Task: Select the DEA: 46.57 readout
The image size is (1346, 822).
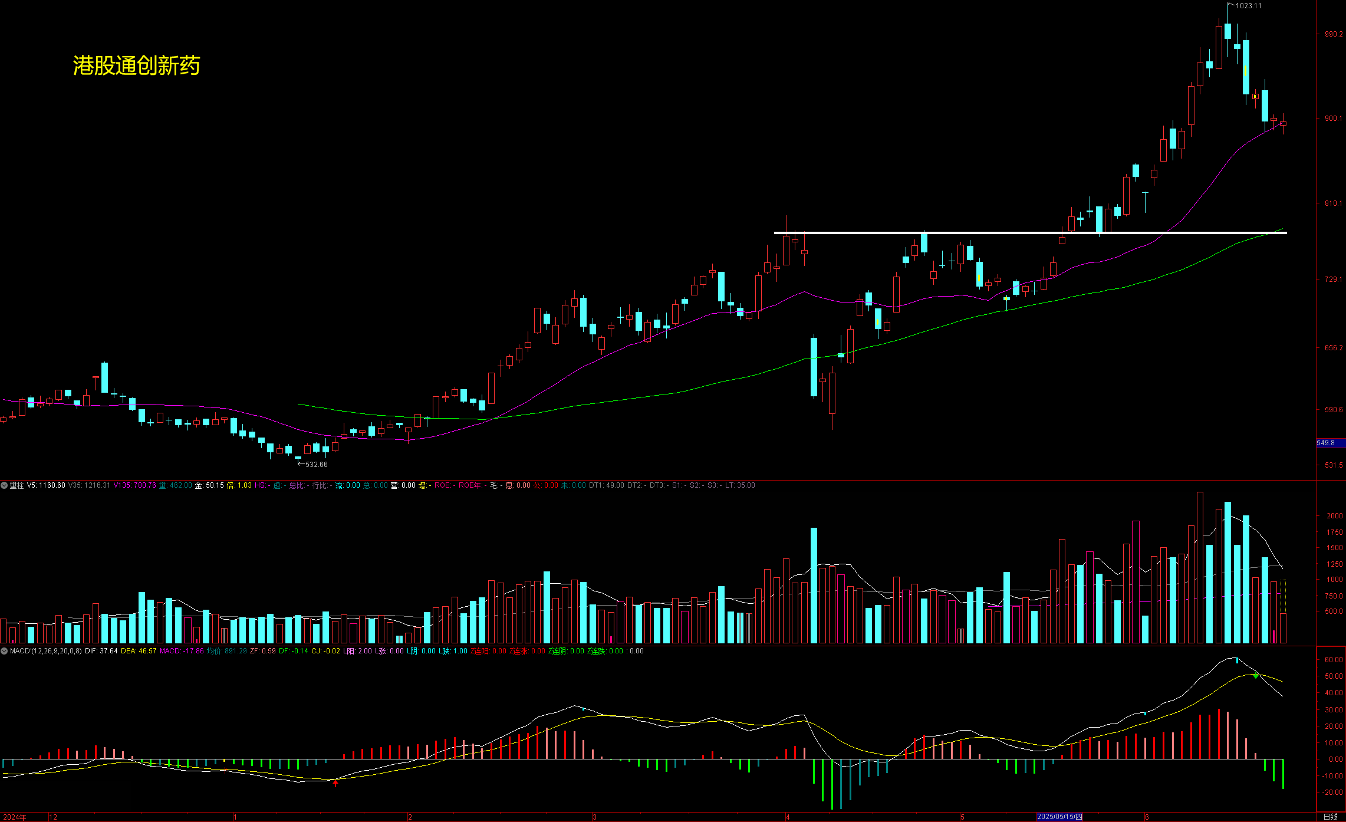Action: coord(139,651)
